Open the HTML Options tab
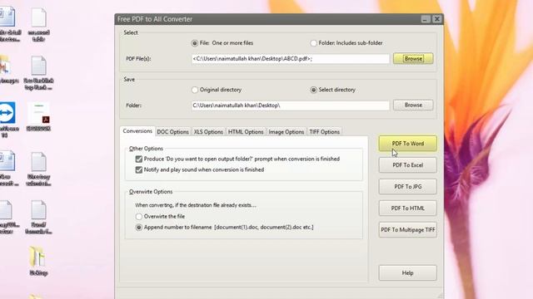Image resolution: width=533 pixels, height=299 pixels. (246, 132)
